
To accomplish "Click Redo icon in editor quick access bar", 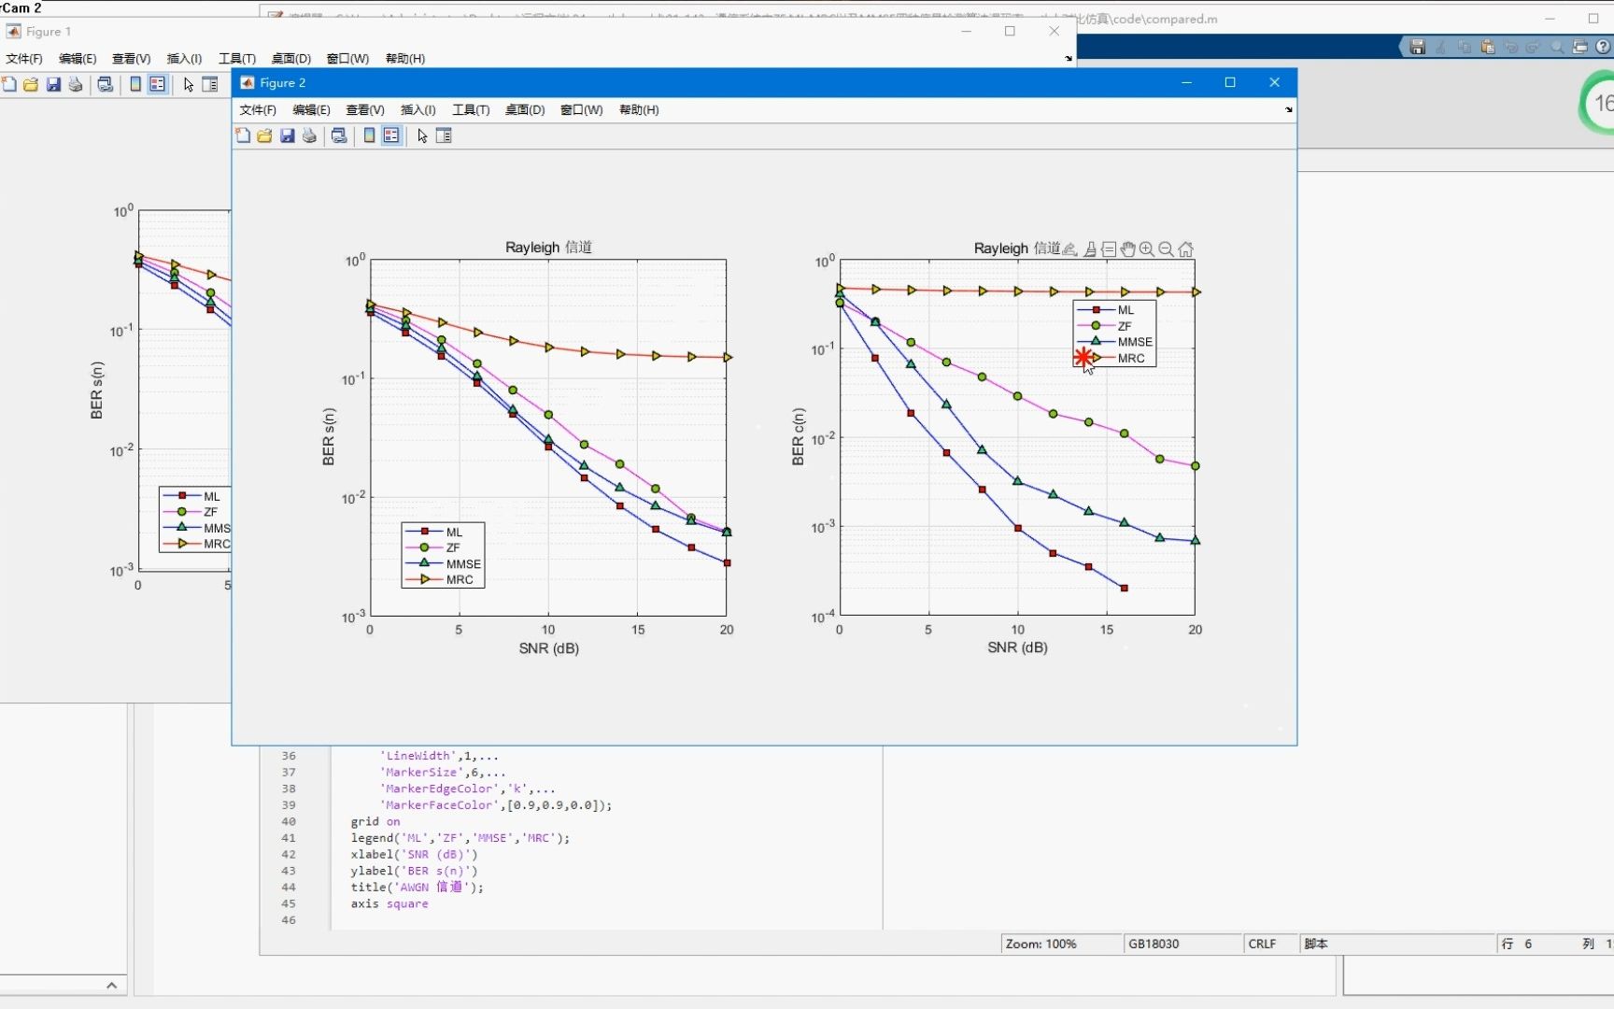I will (1534, 47).
